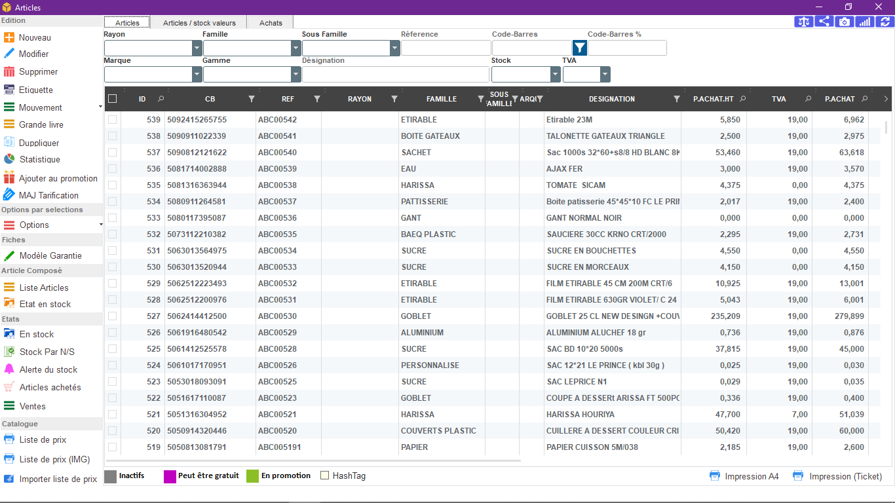The image size is (895, 503).
Task: Open the TVA dropdown
Action: (x=605, y=75)
